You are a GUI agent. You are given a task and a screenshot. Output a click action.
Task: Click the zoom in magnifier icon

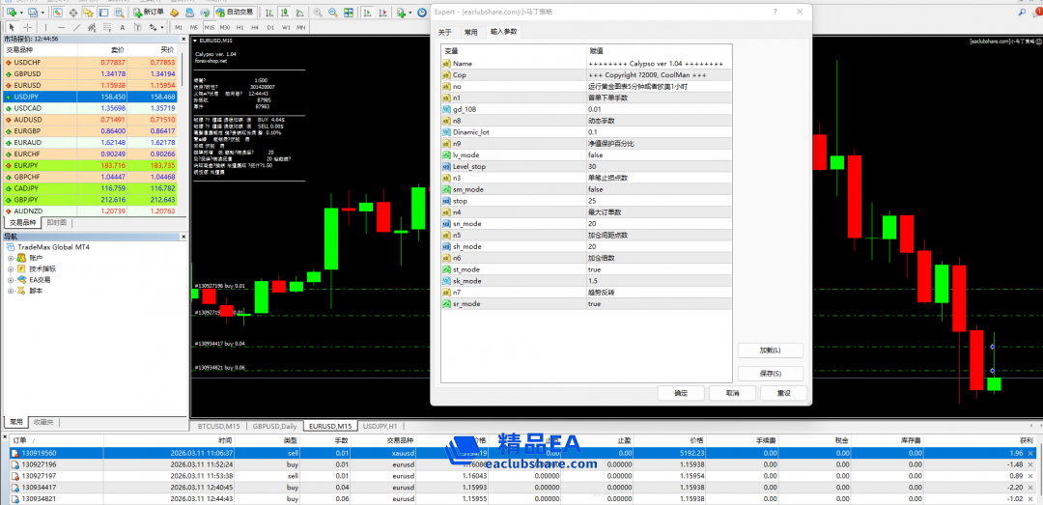pos(319,13)
